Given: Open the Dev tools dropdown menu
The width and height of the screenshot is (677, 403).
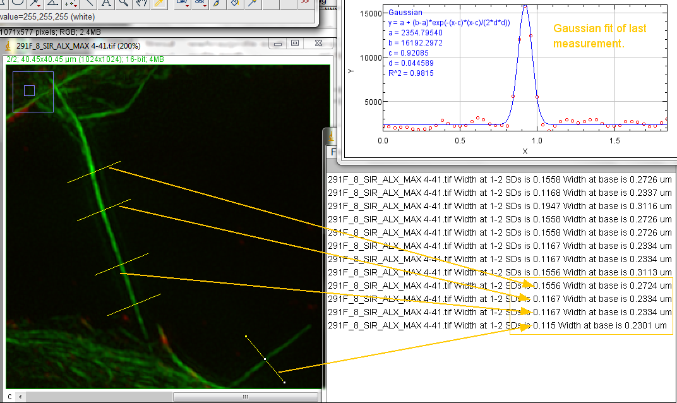Looking at the screenshot, I should 183,3.
